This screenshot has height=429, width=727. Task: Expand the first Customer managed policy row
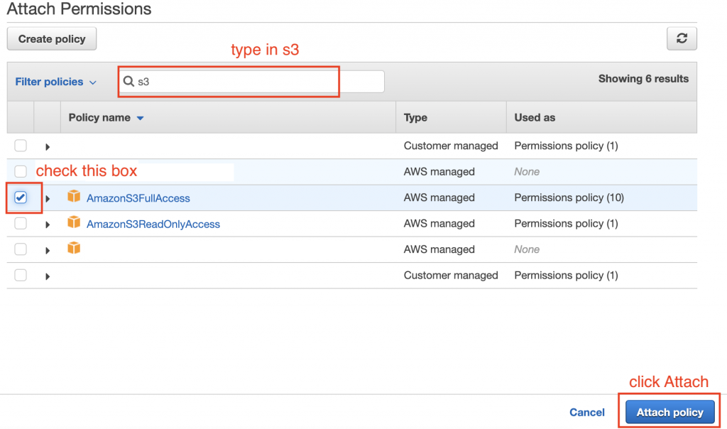(x=48, y=147)
